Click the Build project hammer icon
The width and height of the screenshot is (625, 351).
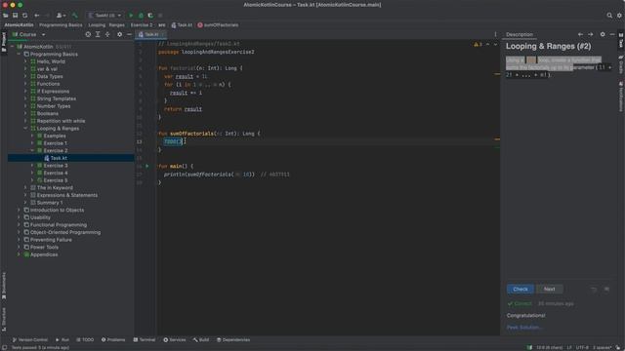tap(74, 16)
